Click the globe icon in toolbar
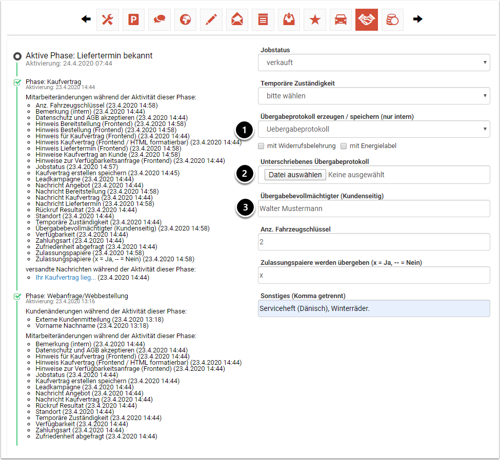 [x=185, y=19]
